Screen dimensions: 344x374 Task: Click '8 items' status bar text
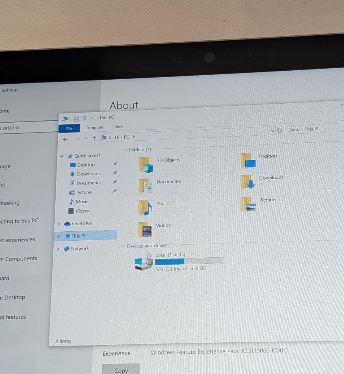63,341
